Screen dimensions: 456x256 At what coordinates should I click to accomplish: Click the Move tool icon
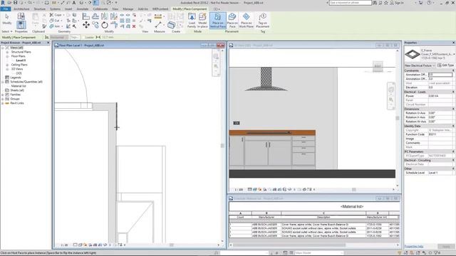(x=86, y=25)
